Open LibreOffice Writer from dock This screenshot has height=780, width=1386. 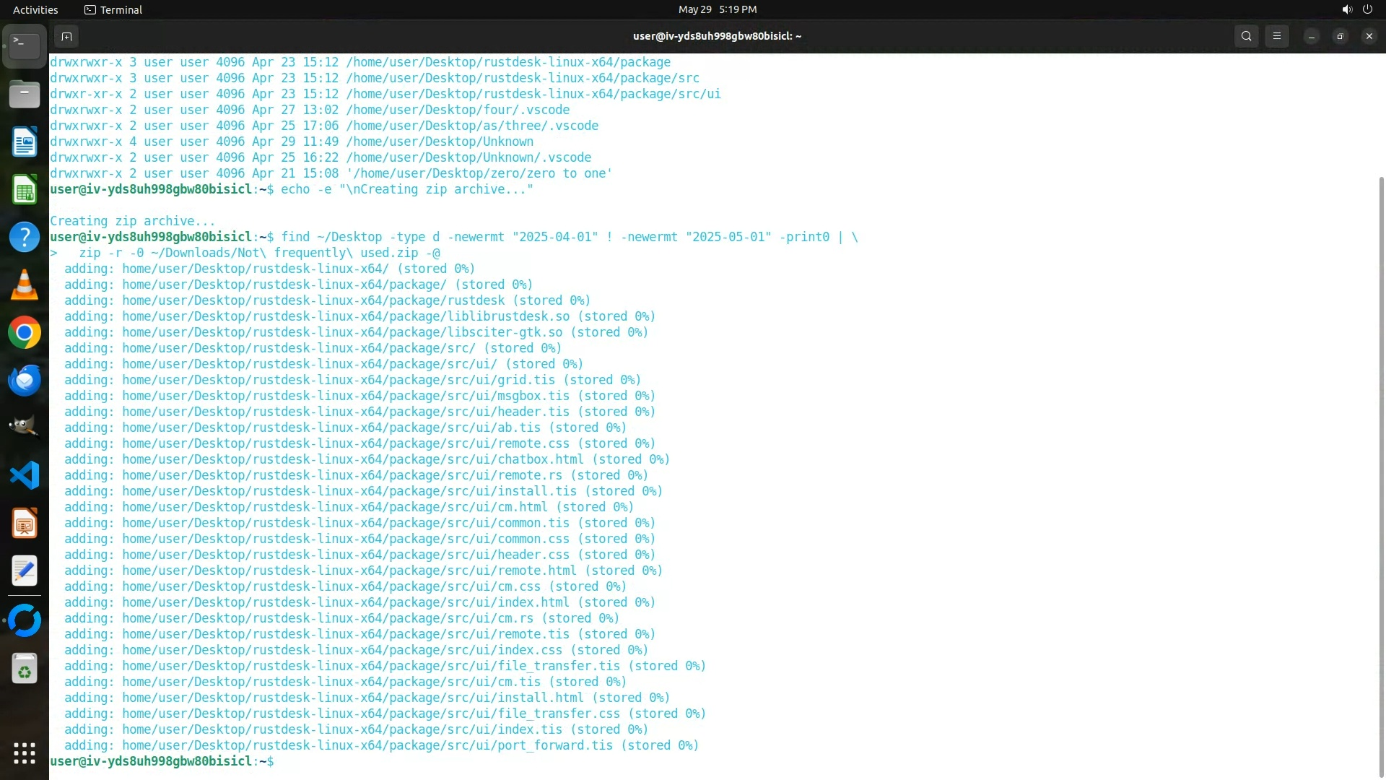point(25,142)
